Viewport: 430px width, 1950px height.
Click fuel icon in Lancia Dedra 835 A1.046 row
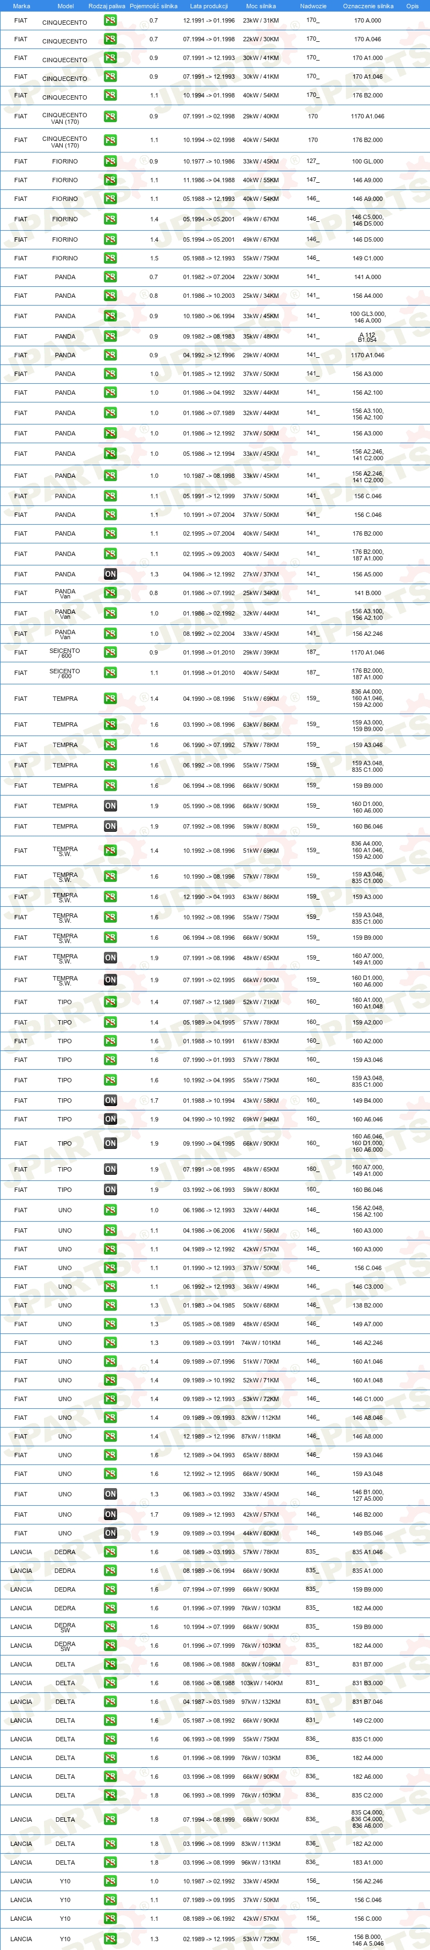point(111,1552)
